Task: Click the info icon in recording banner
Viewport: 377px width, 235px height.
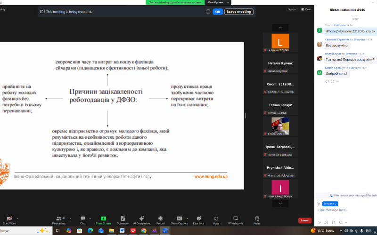Action: point(208,11)
